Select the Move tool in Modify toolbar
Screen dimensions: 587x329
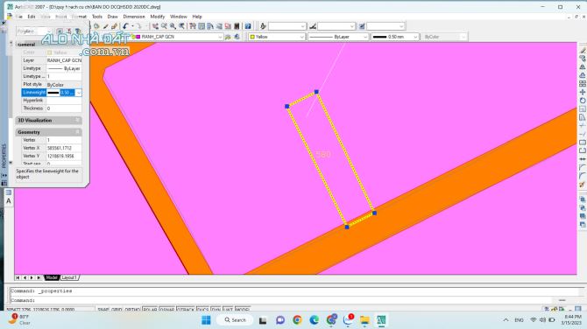(x=583, y=92)
